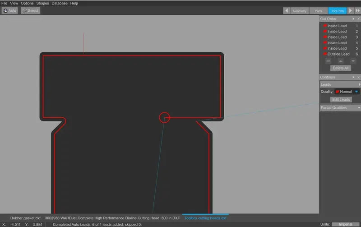The height and width of the screenshot is (227, 361).
Task: Click the Auto leads tool button
Action: pyautogui.click(x=9, y=10)
